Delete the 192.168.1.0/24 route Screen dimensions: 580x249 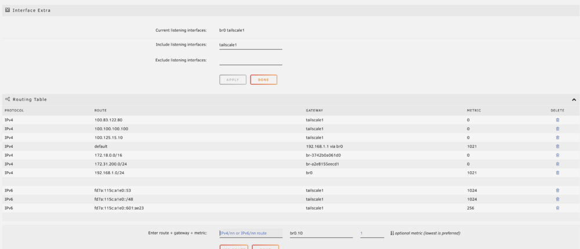click(557, 173)
